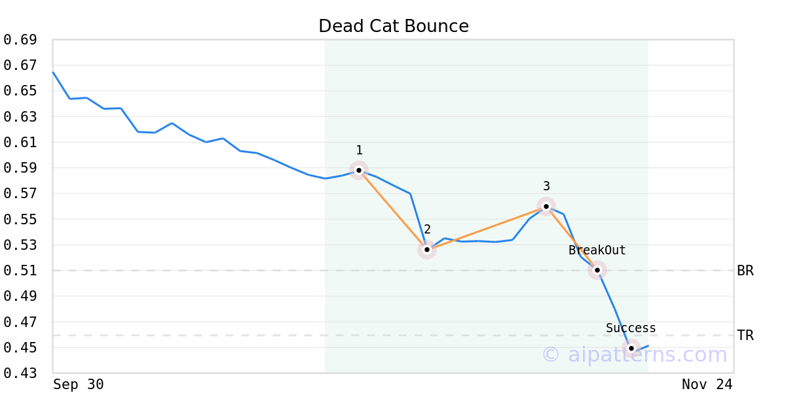The height and width of the screenshot is (412, 786).
Task: Select the Success point dot
Action: pyautogui.click(x=631, y=348)
